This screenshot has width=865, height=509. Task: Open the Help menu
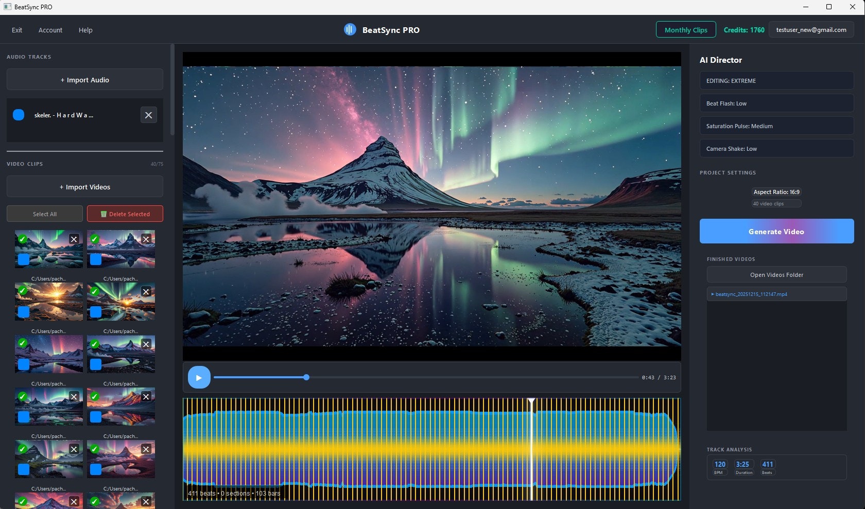(x=85, y=30)
